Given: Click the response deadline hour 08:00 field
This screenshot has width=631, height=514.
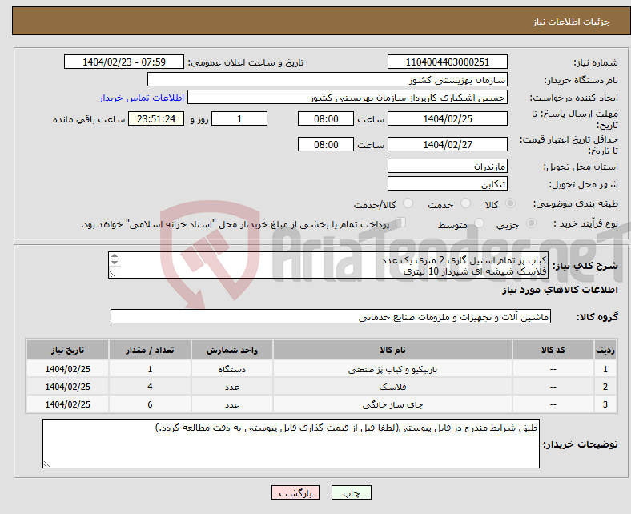Looking at the screenshot, I should pyautogui.click(x=326, y=118).
